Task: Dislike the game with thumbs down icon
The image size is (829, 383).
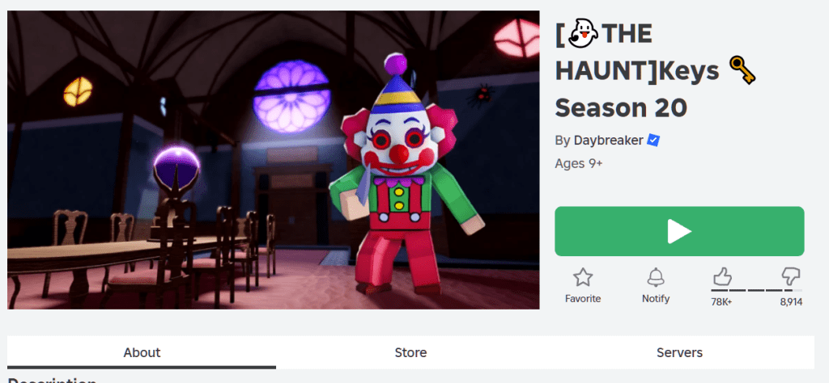Action: [x=790, y=276]
